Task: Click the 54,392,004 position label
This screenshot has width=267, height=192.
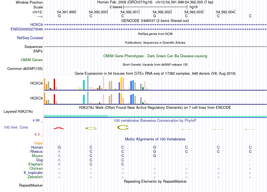Action: (x=225, y=12)
